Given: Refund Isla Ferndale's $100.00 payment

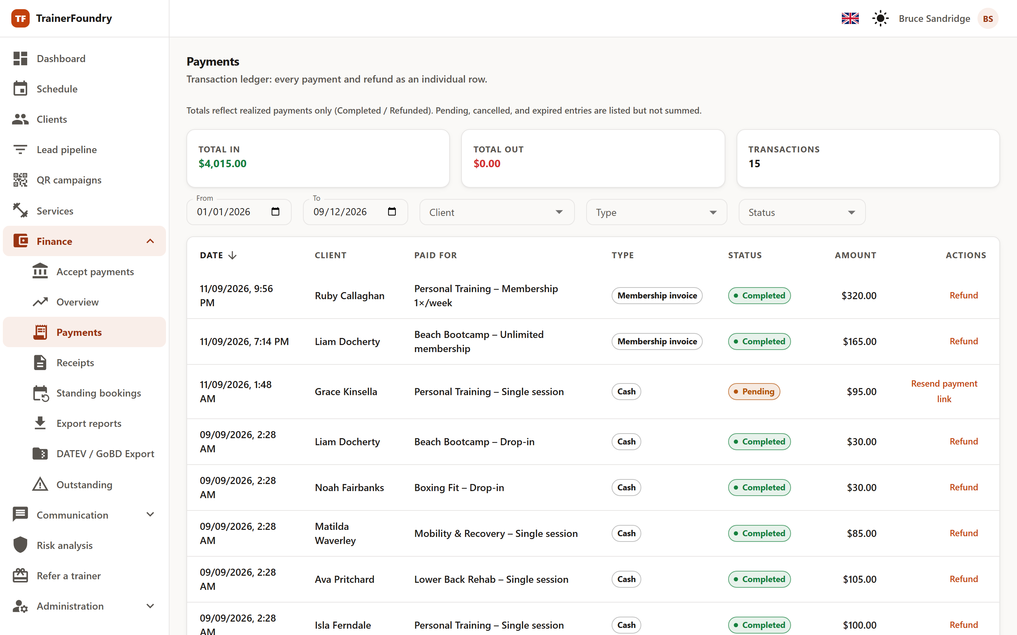Looking at the screenshot, I should coord(963,624).
